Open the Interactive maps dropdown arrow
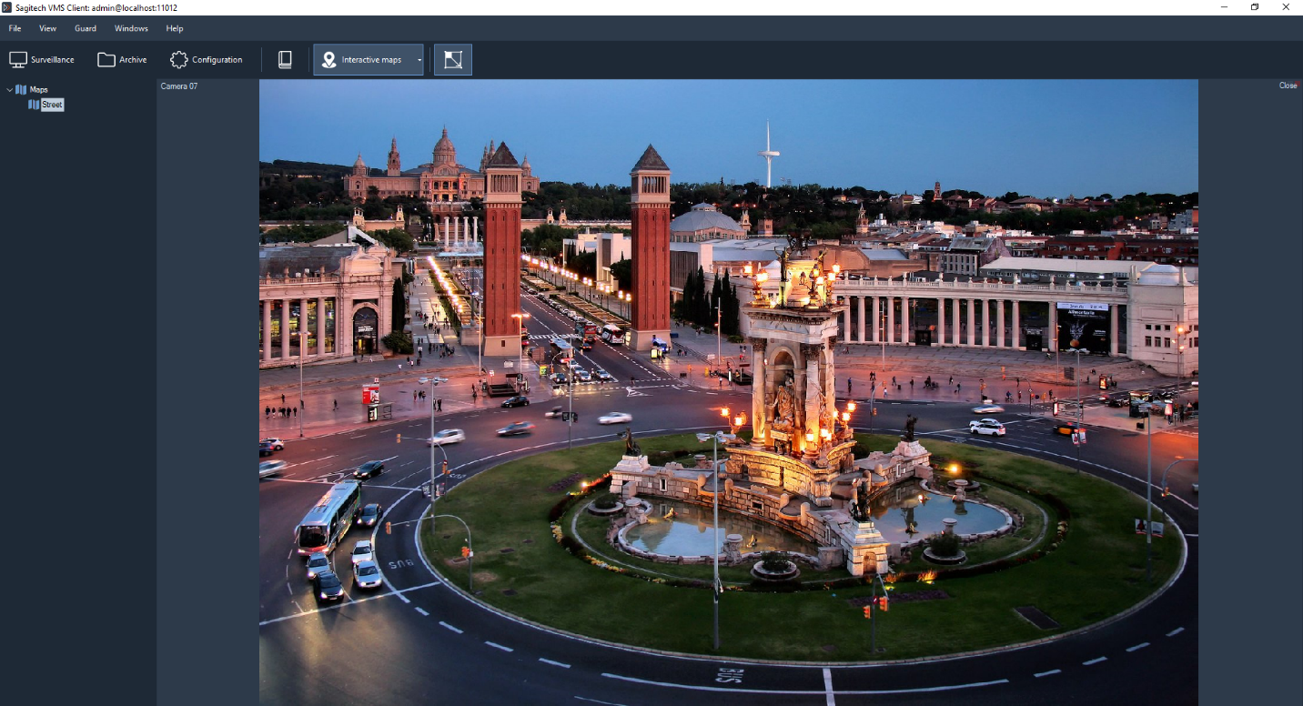The height and width of the screenshot is (706, 1303). pyautogui.click(x=419, y=61)
